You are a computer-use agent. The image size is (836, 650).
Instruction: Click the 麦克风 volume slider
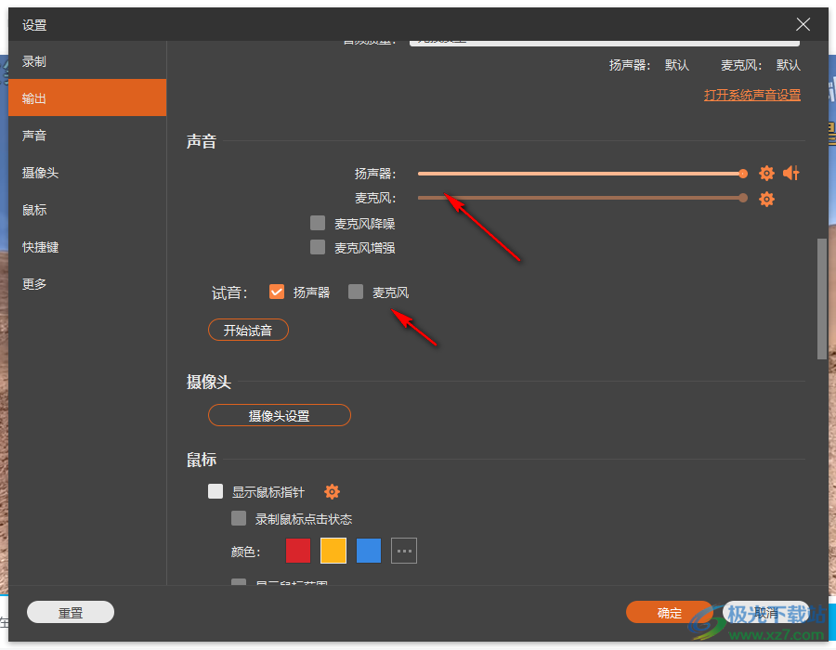pos(582,198)
